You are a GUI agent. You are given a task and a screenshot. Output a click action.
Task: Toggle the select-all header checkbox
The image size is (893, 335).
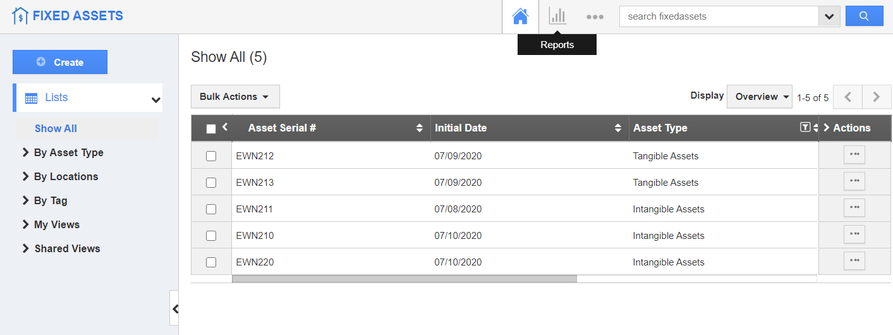[211, 129]
